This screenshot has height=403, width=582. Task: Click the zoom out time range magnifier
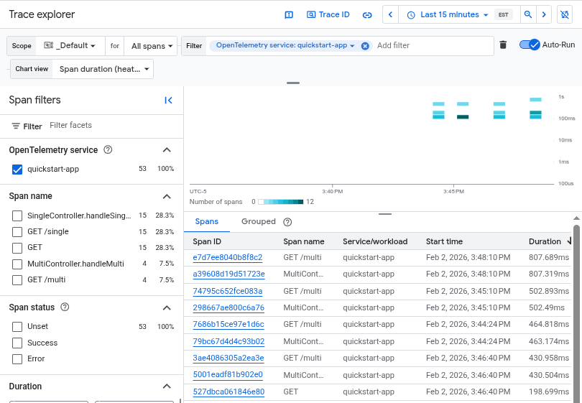pos(528,14)
